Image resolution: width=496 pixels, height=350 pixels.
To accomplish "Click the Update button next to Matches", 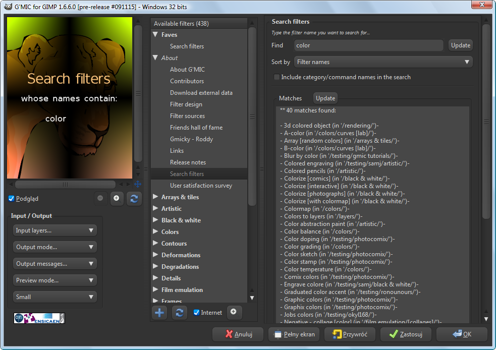I will [x=325, y=98].
